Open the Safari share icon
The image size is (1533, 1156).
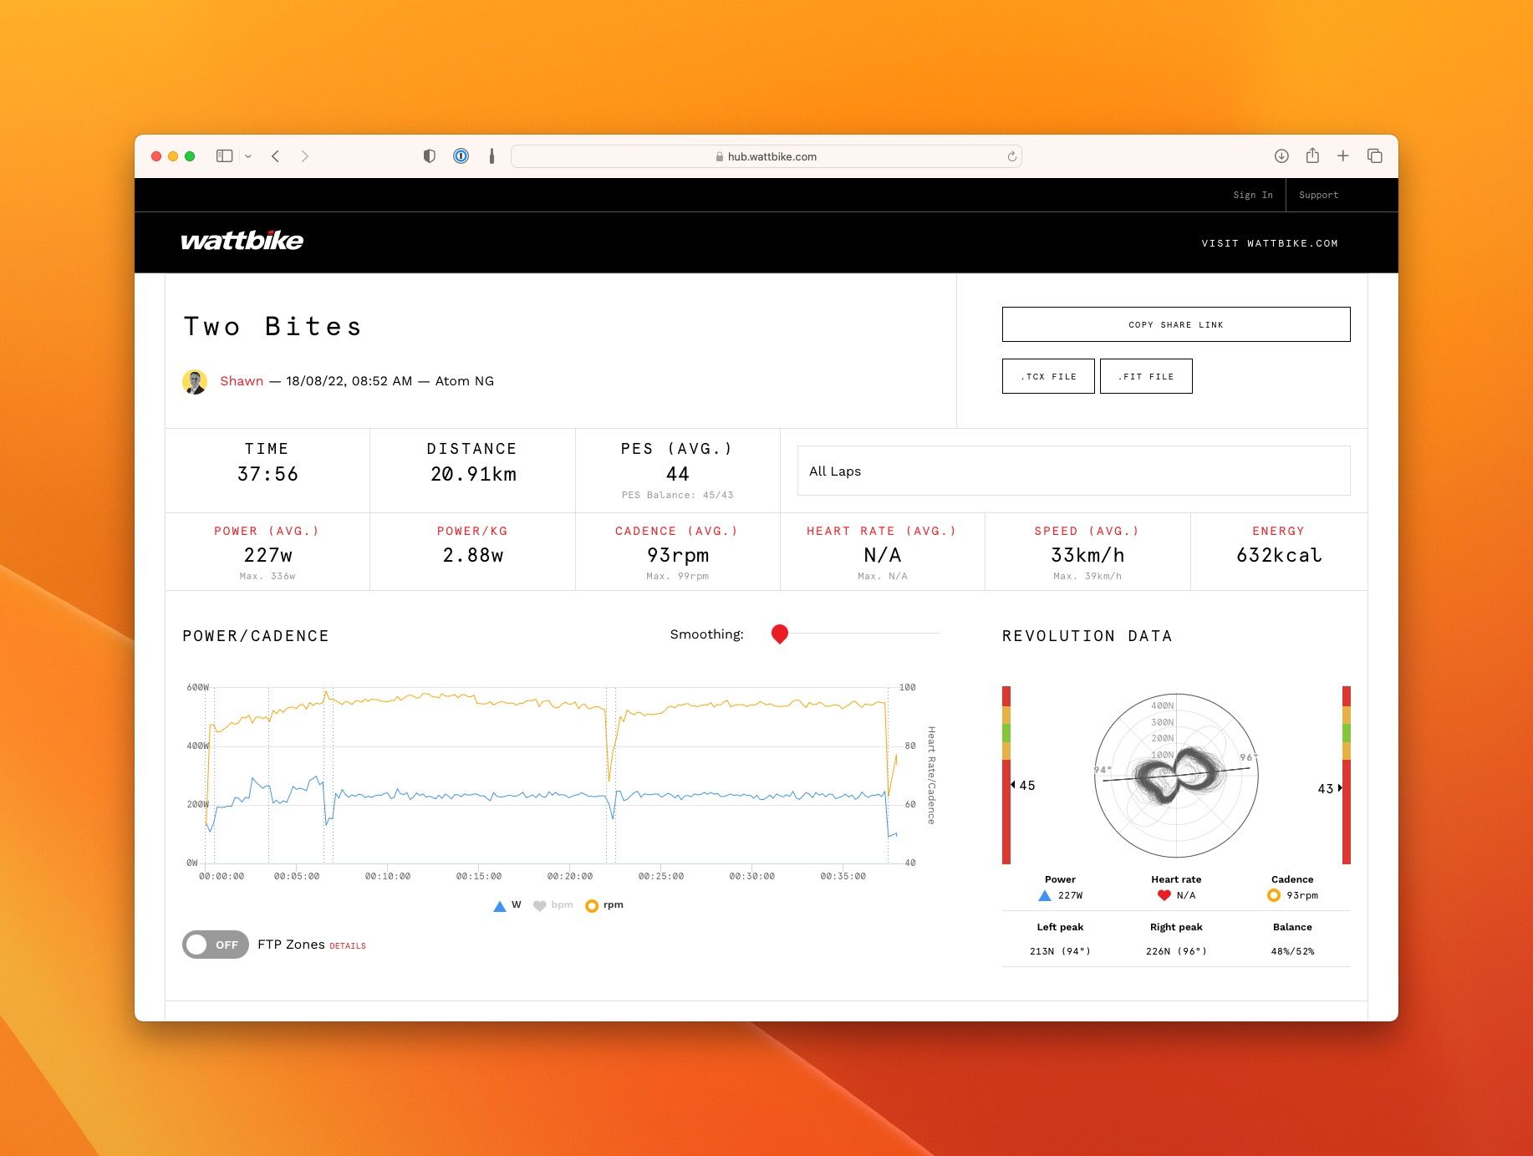click(1312, 155)
